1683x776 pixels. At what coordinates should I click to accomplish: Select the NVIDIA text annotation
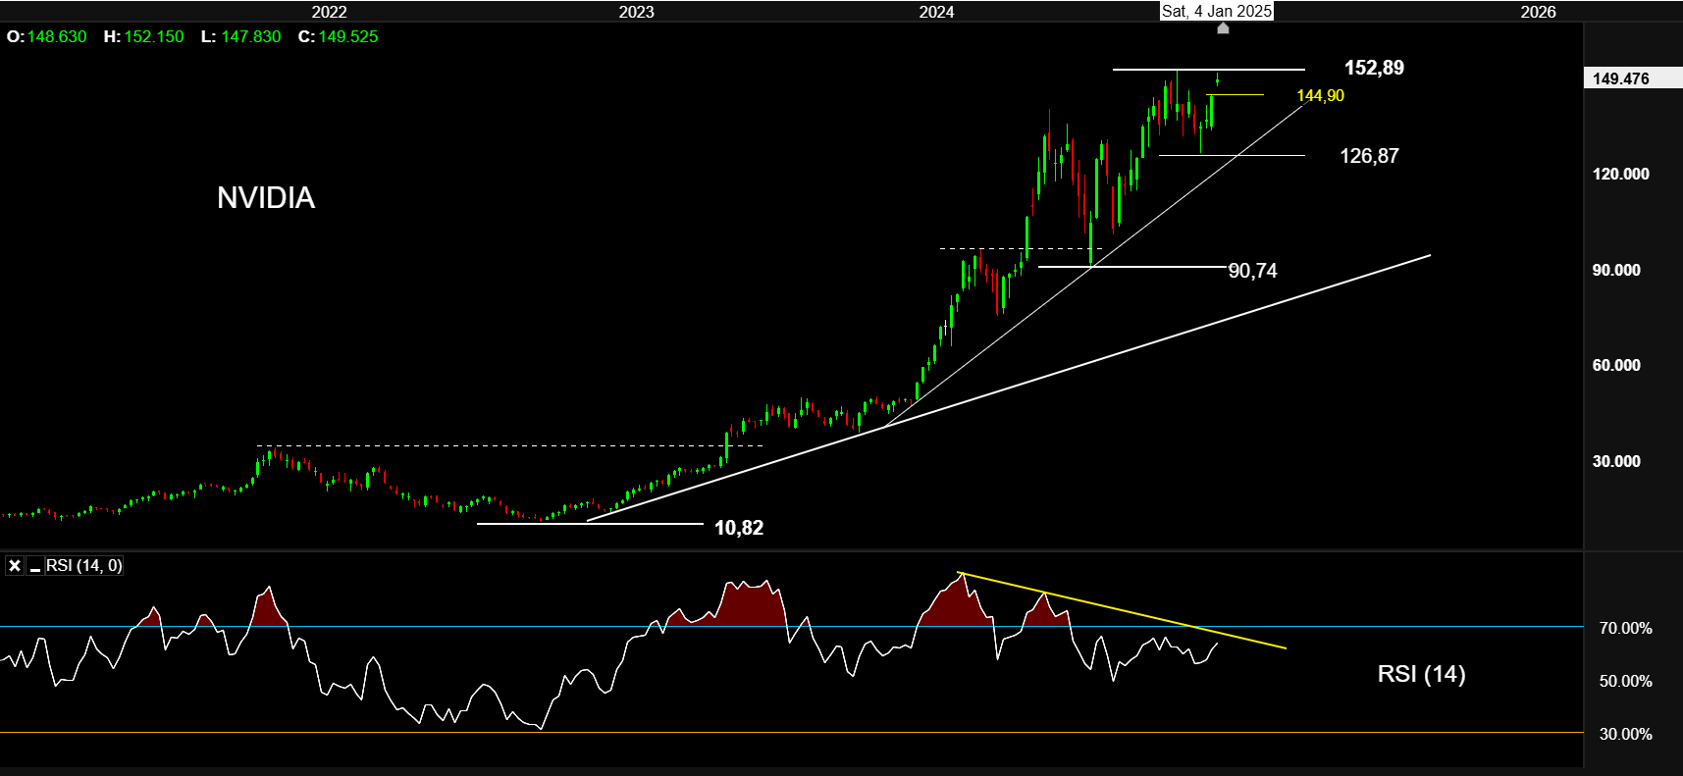coord(266,198)
